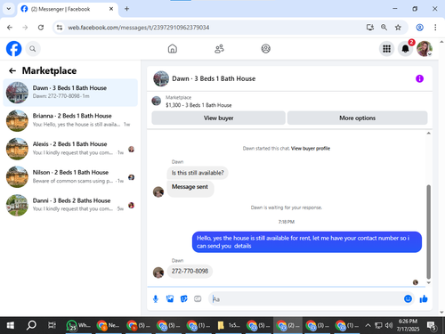Go back with browser back arrow
Screen dimensions: 445x334
[10, 28]
